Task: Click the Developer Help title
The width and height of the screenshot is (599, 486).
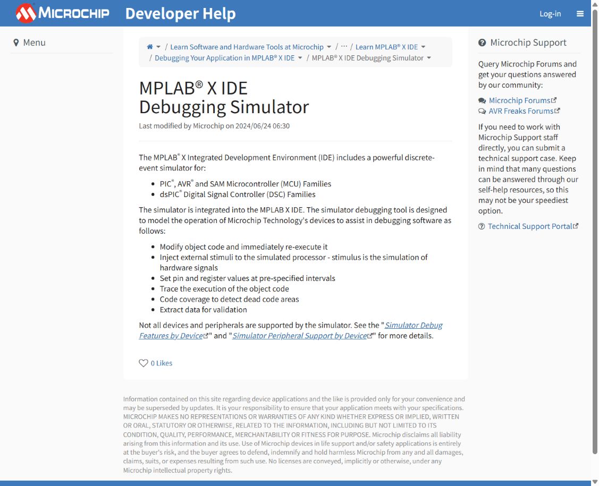Action: click(180, 14)
